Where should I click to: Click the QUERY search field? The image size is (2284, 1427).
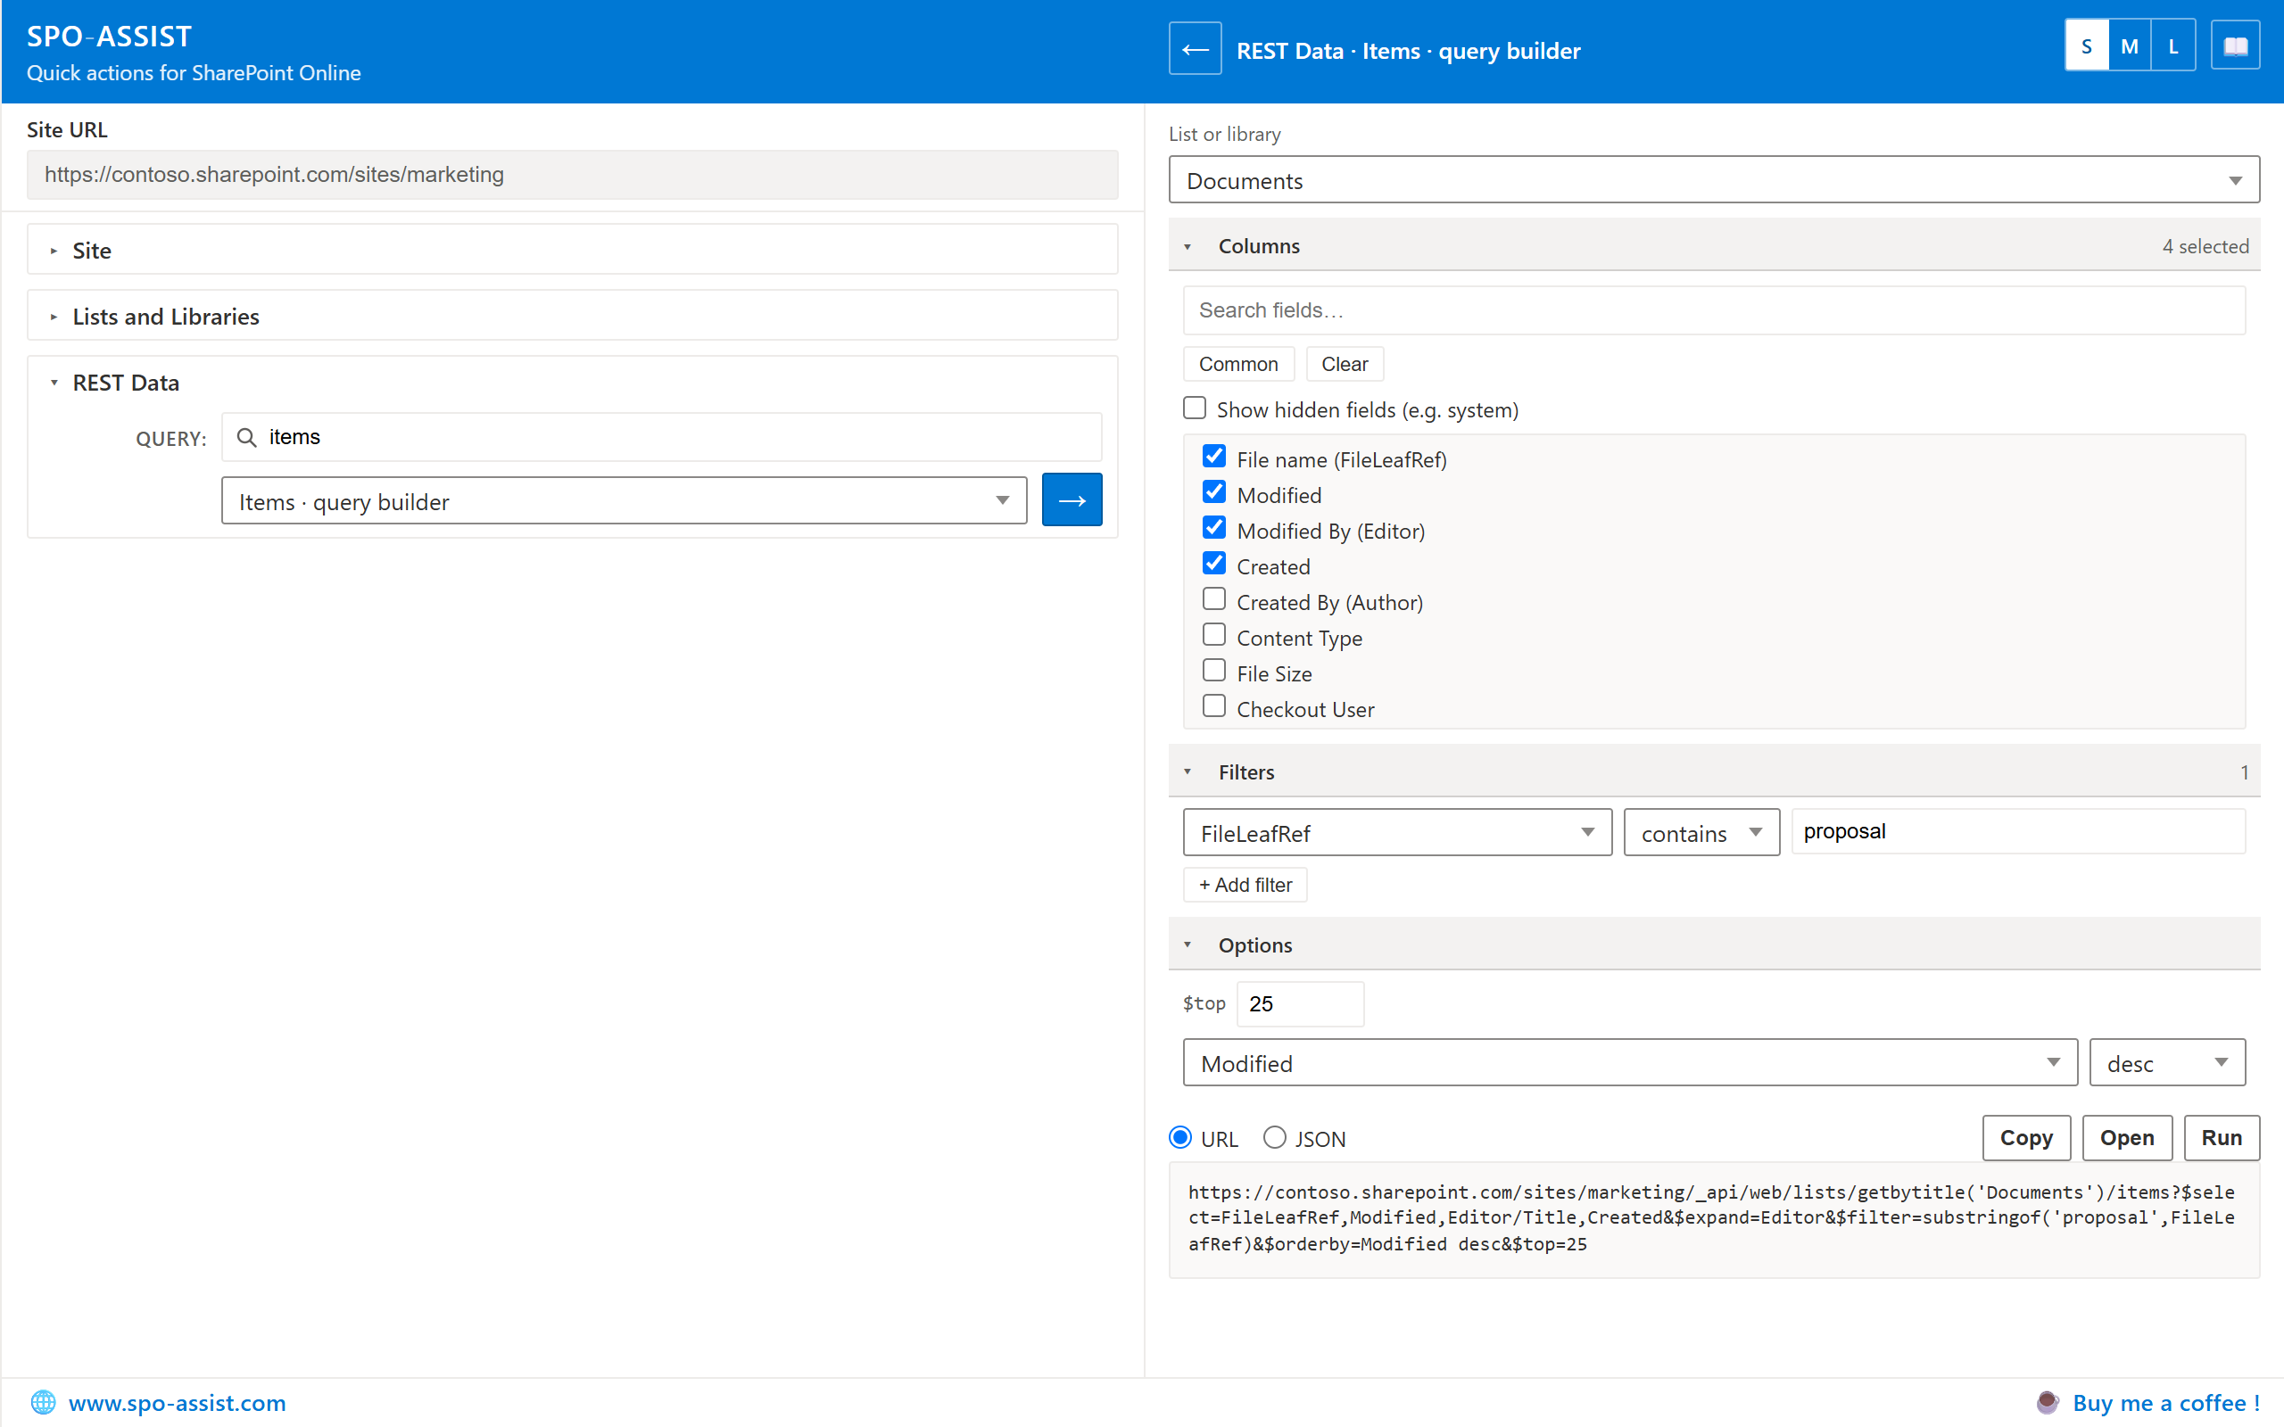660,437
